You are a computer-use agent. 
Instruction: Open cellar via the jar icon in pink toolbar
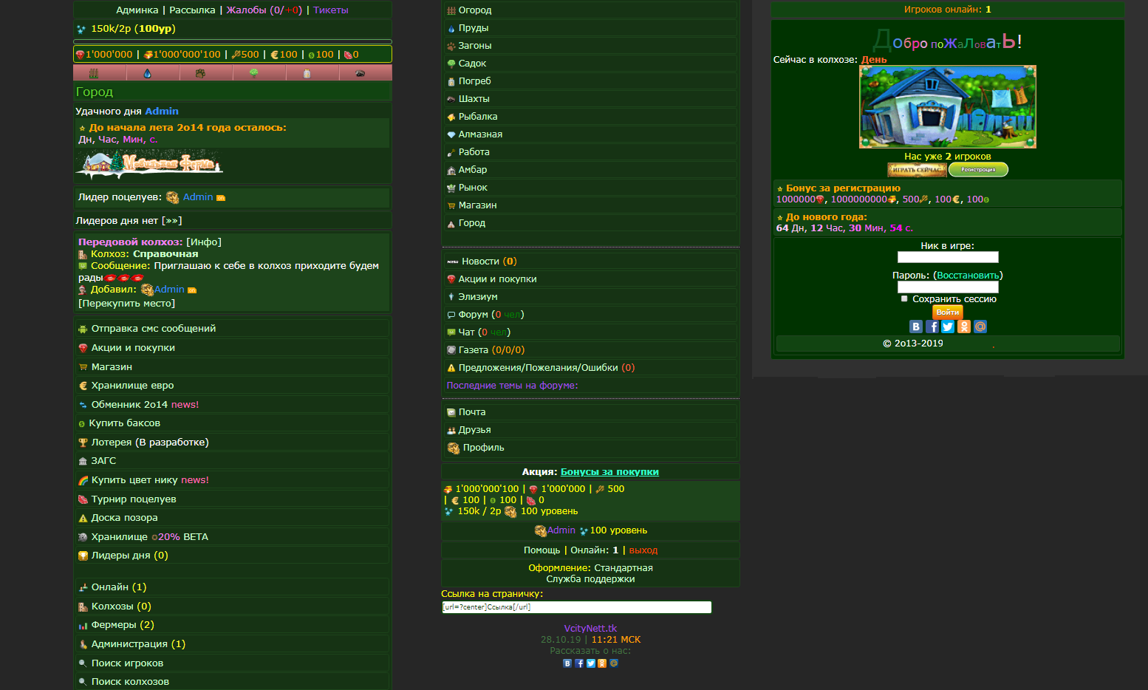point(307,73)
